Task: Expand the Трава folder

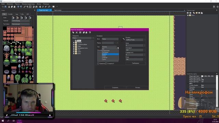Action: point(74,52)
